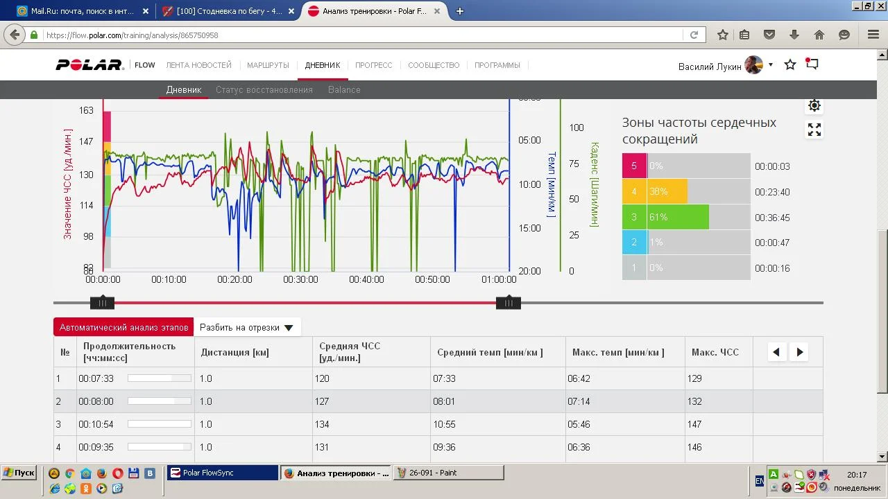This screenshot has height=499, width=888.
Task: Reload page in address bar
Action: pos(694,35)
